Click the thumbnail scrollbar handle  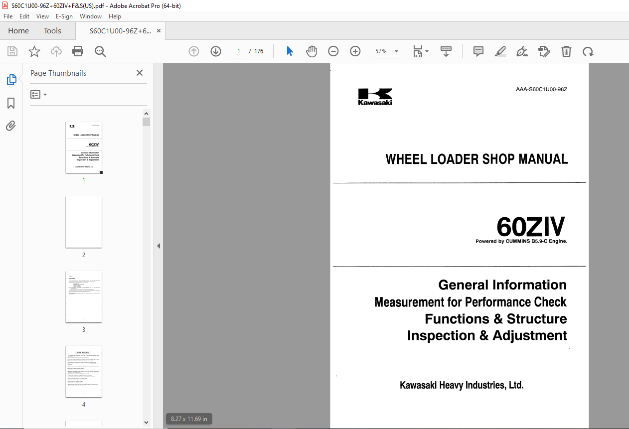[x=146, y=122]
